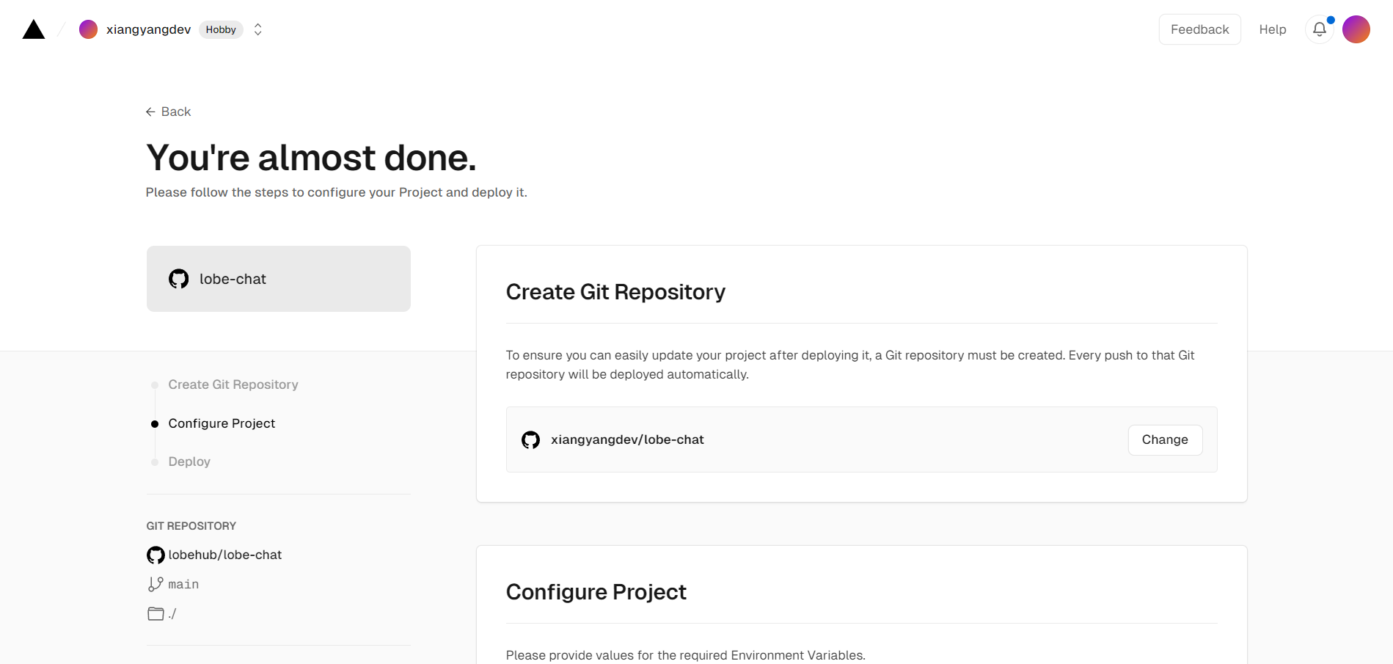This screenshot has height=664, width=1393.
Task: Click the folder icon for root directory
Action: [x=156, y=613]
